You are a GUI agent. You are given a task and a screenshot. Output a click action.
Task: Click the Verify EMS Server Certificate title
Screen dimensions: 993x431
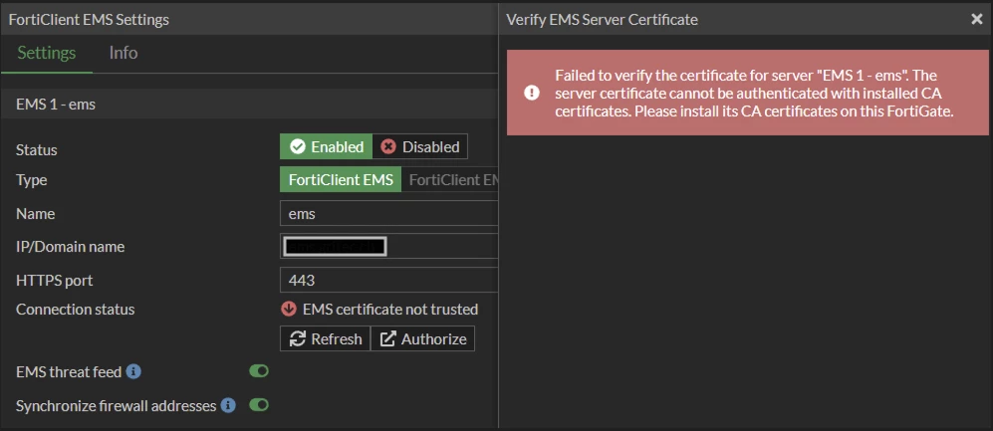(603, 20)
